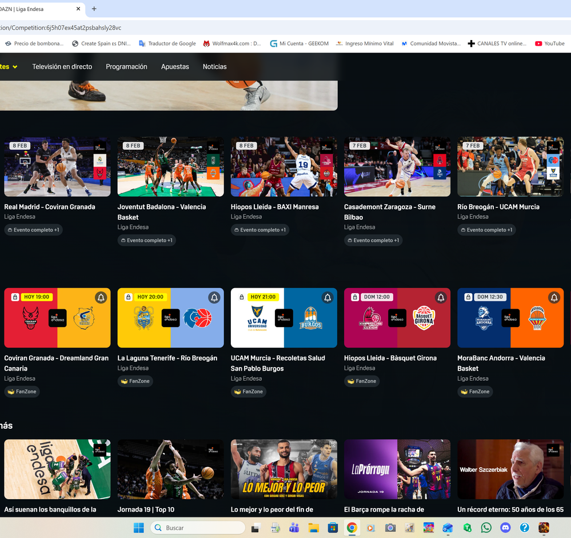Click bell icon on MoraBanc Andorra - Valencia card
This screenshot has width=571, height=538.
coord(554,297)
